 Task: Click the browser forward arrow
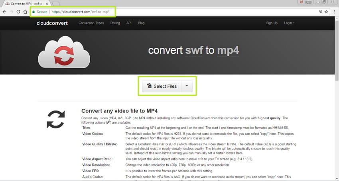tap(11, 12)
